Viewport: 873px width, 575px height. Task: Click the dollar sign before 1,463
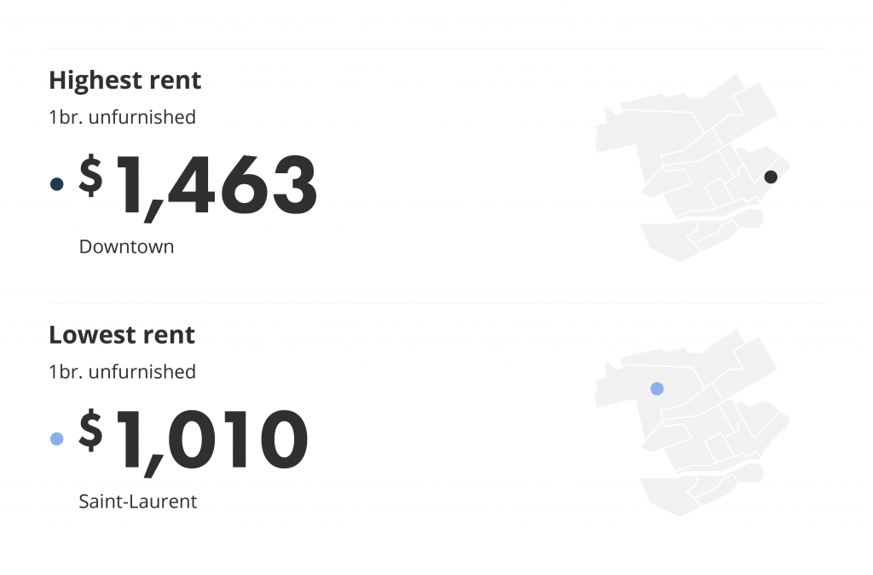tap(90, 175)
